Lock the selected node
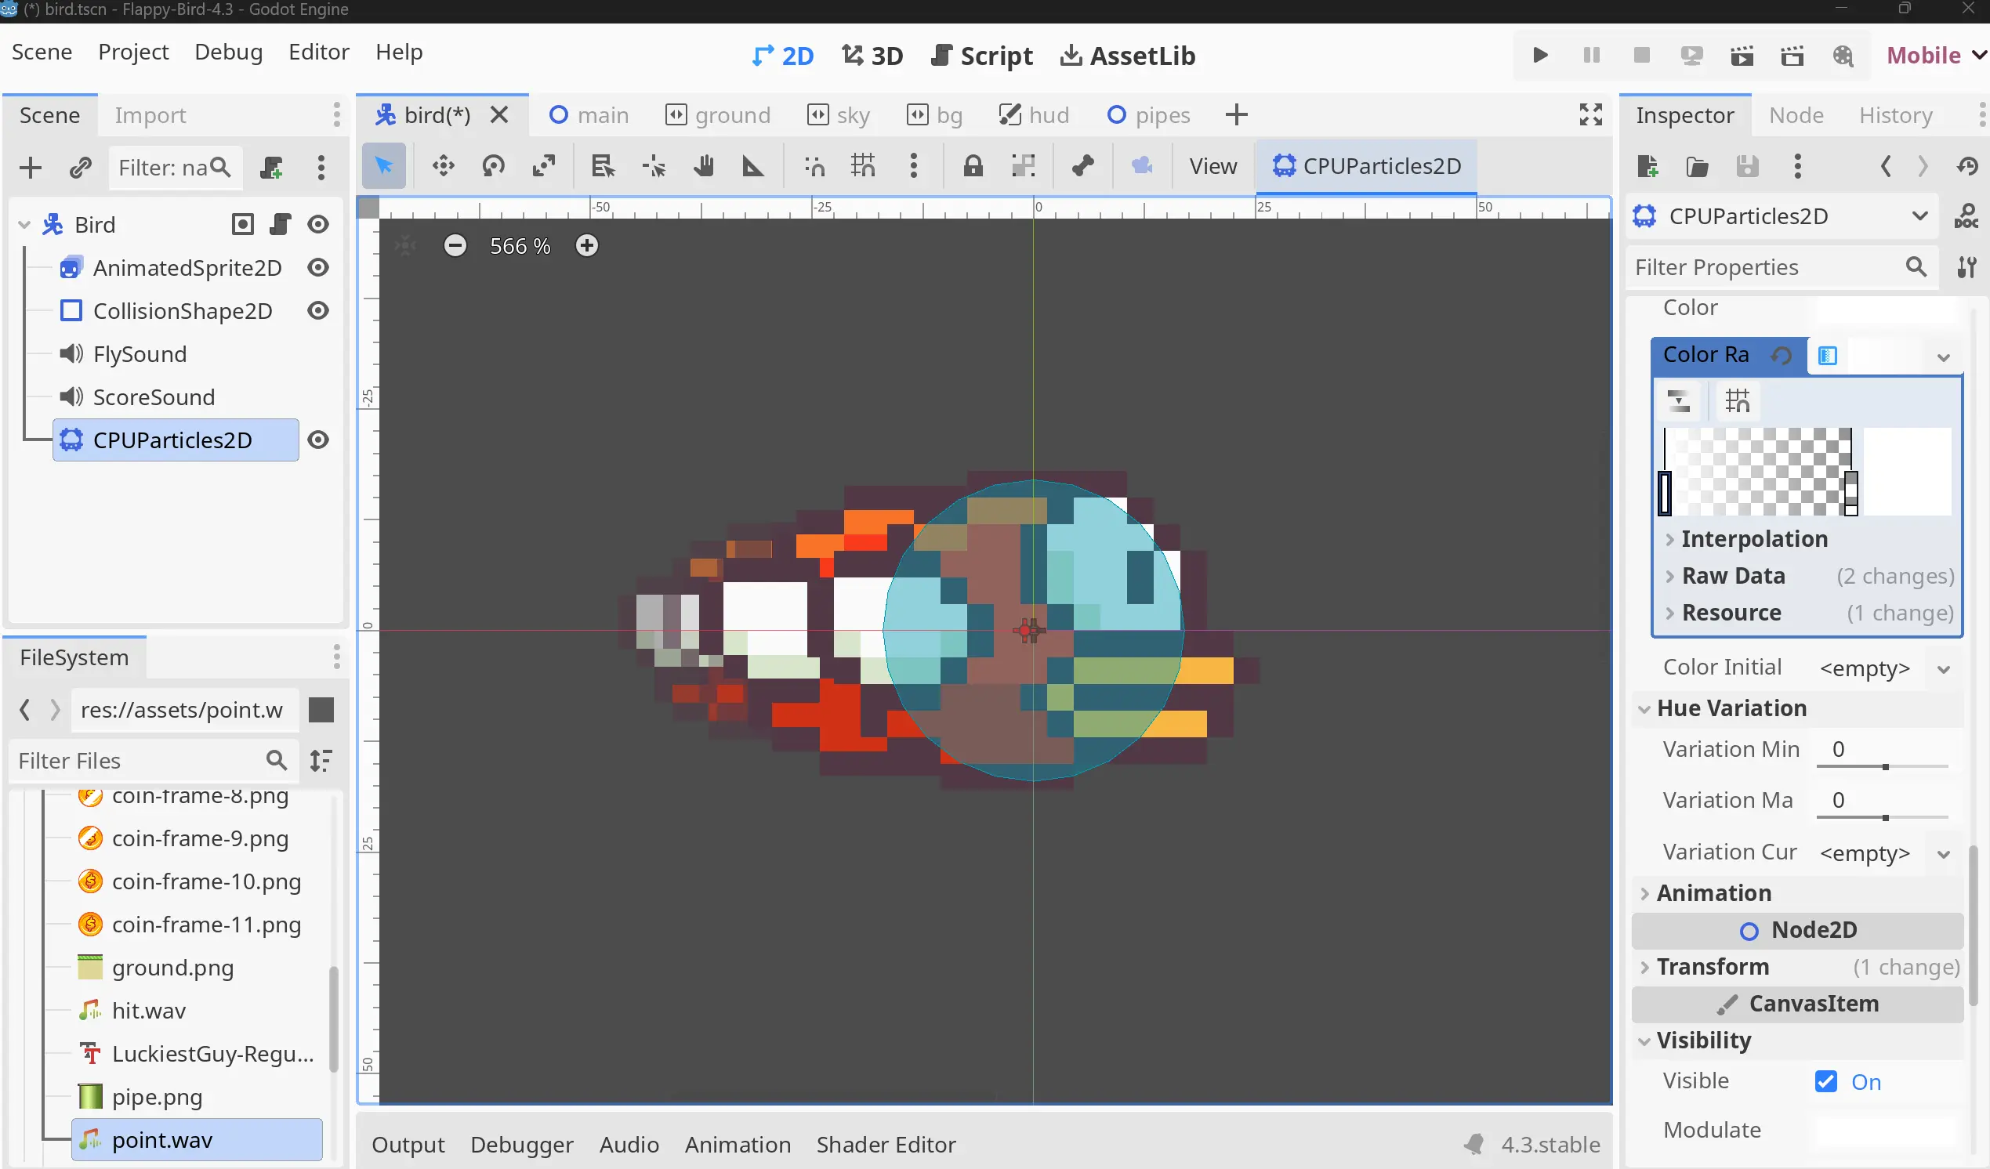This screenshot has width=1990, height=1169. 973,166
